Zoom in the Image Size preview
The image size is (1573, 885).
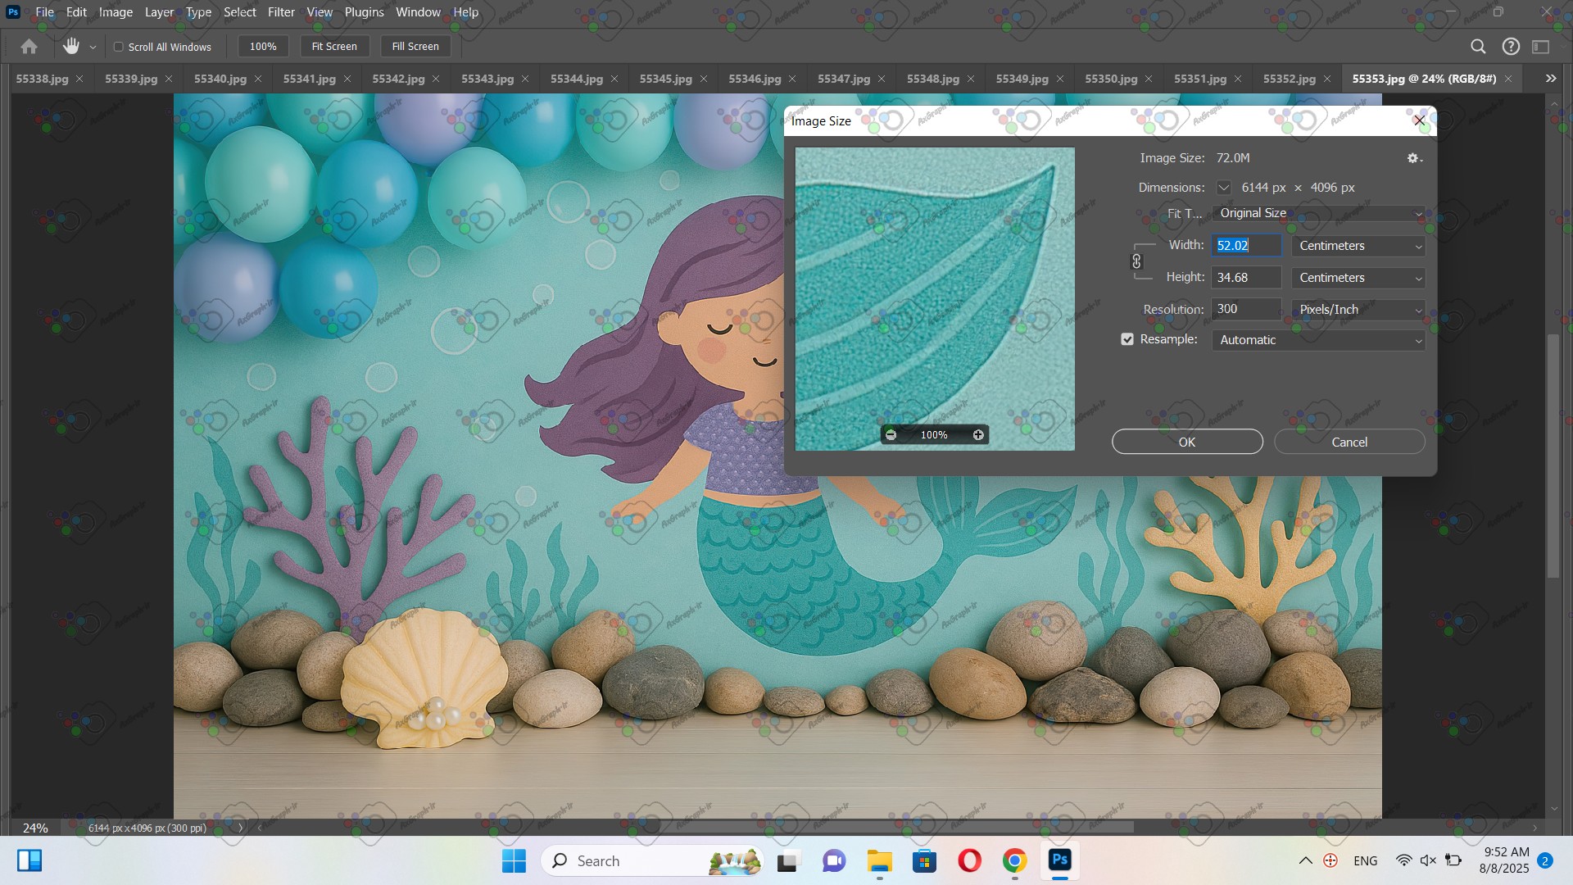[978, 435]
